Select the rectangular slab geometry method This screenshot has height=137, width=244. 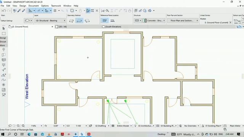(x=79, y=21)
